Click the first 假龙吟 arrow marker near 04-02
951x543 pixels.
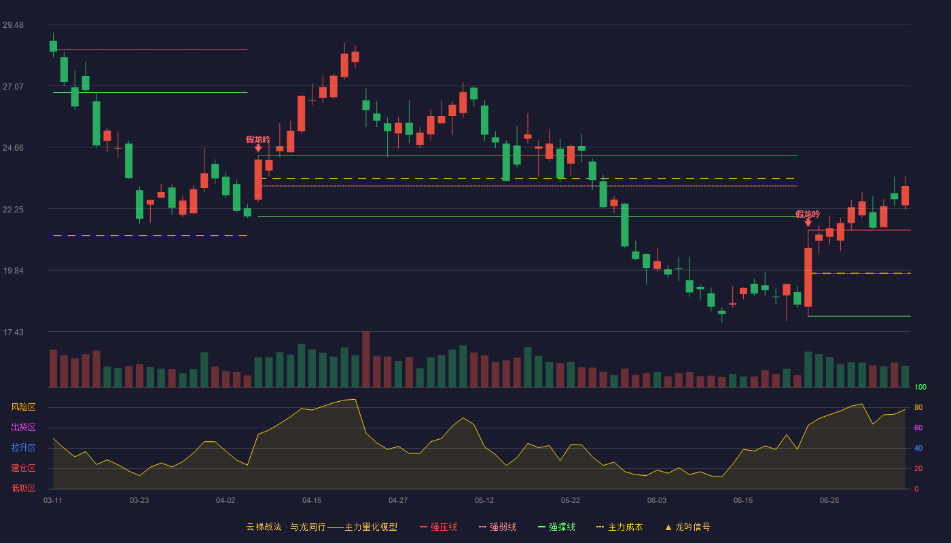(258, 148)
